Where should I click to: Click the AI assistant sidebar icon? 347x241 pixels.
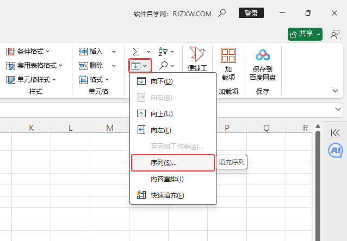click(336, 150)
